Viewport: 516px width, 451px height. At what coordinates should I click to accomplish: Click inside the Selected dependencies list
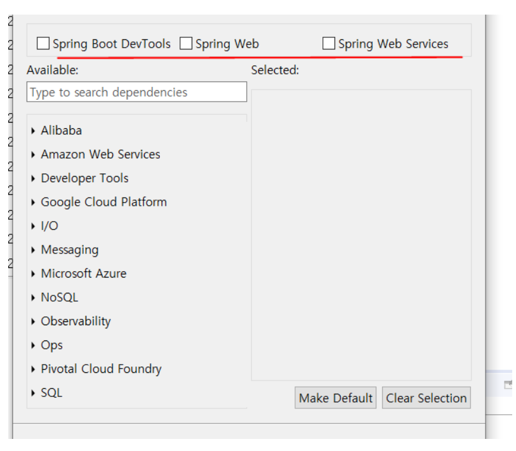click(x=361, y=235)
